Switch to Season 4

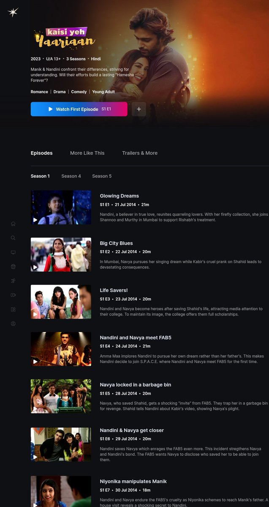point(71,176)
